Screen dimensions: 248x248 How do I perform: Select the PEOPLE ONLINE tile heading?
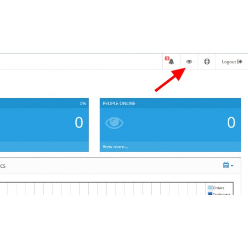coord(119,104)
